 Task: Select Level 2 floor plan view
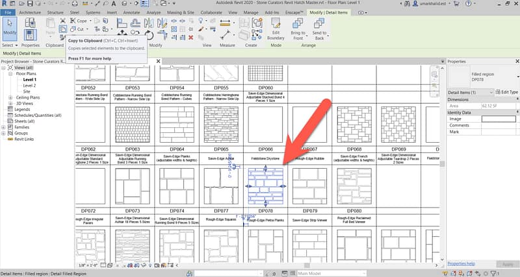[29, 86]
